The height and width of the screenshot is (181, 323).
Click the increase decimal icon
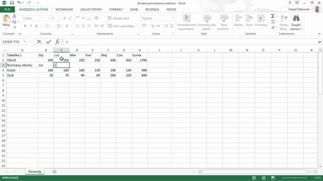tap(166, 26)
